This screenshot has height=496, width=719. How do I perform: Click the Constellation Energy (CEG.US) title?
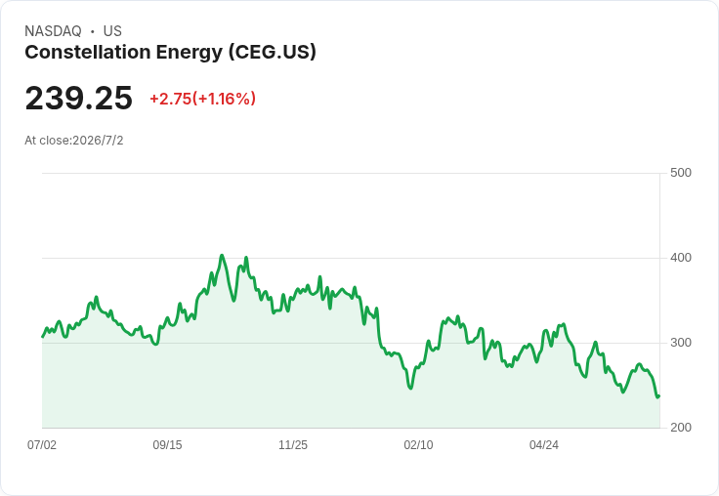click(x=170, y=53)
